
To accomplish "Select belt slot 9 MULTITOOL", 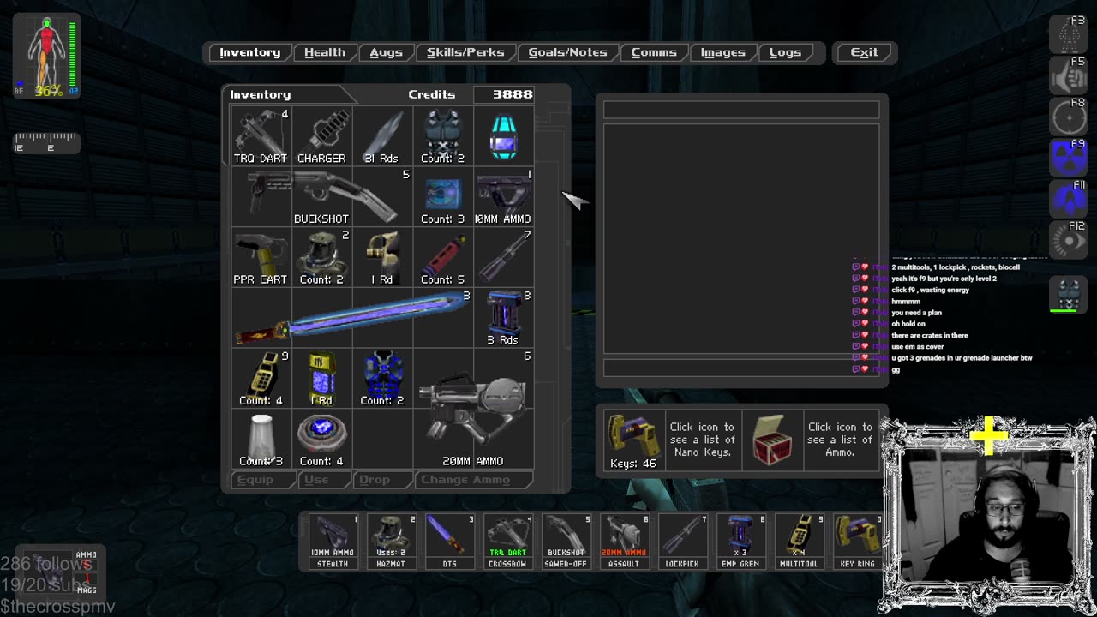I will pyautogui.click(x=799, y=542).
